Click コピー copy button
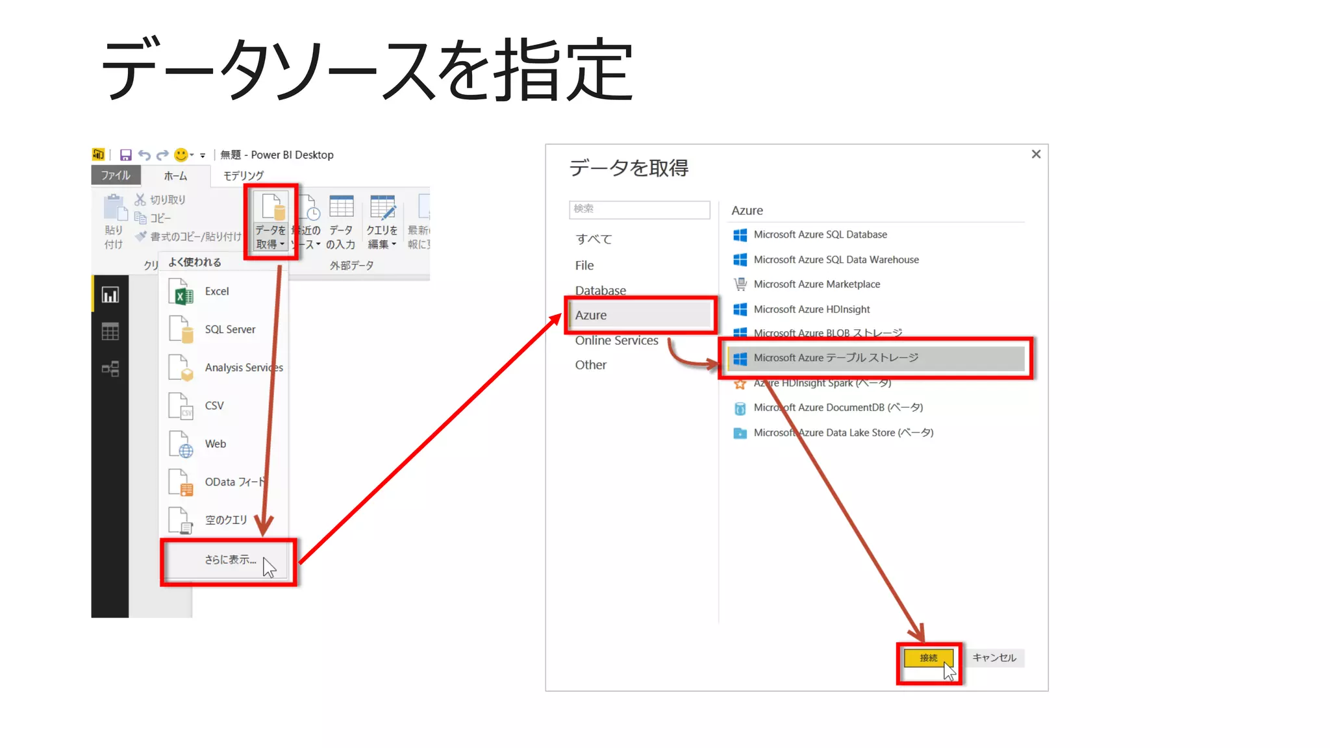 coord(153,218)
